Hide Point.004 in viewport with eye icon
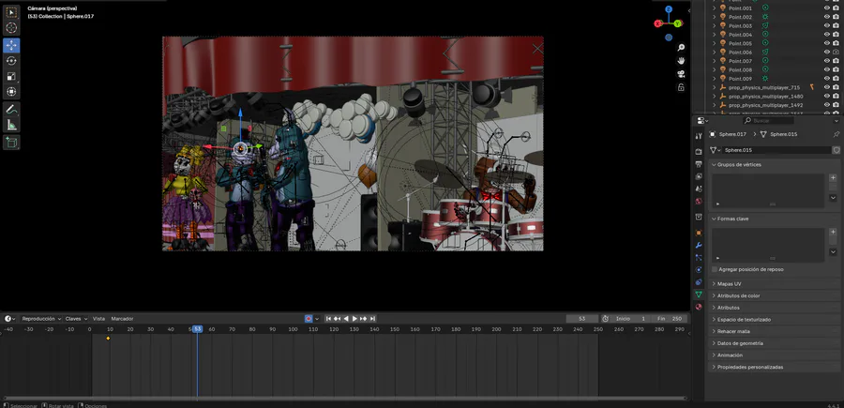 click(827, 35)
